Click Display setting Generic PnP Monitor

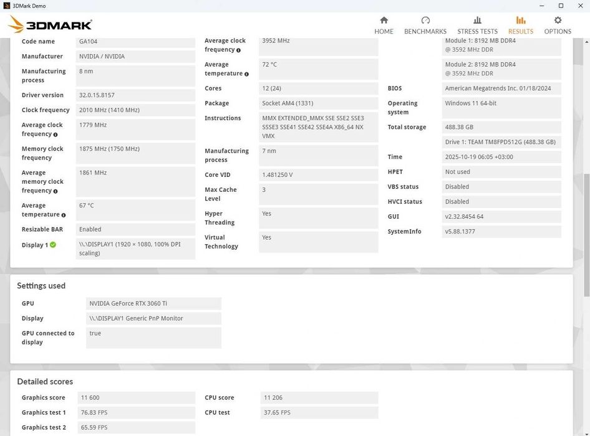coord(153,318)
